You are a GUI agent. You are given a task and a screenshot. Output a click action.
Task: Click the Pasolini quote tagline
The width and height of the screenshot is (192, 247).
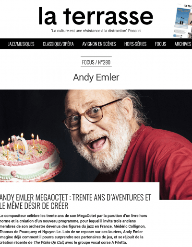pyautogui.click(x=96, y=31)
